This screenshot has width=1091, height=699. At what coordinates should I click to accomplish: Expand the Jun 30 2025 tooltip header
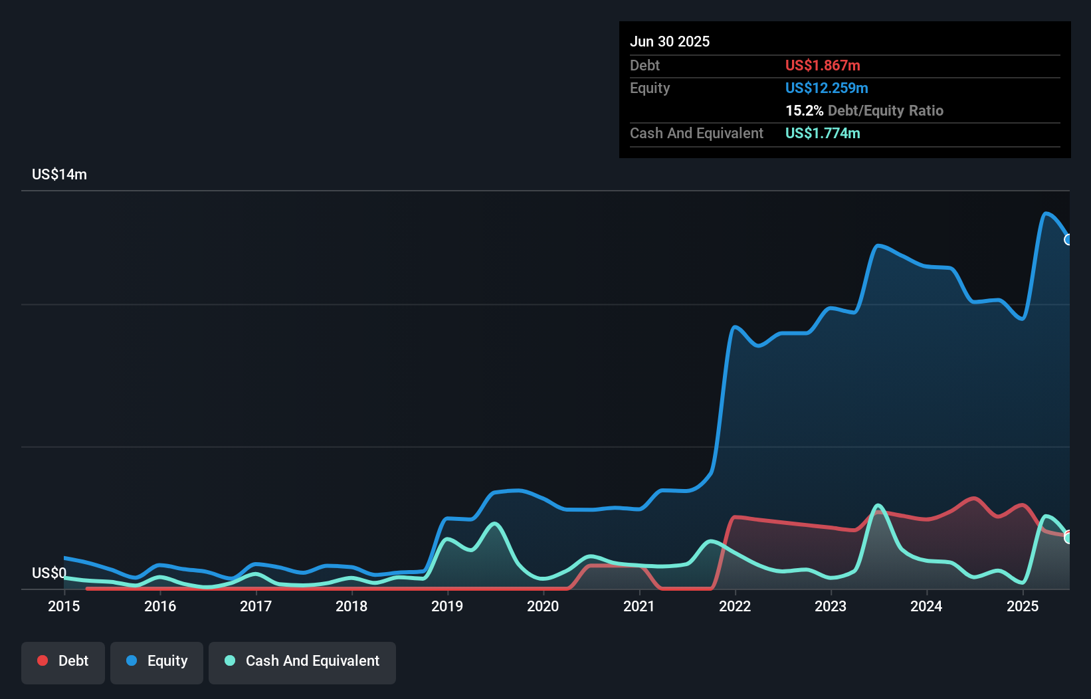pyautogui.click(x=670, y=41)
